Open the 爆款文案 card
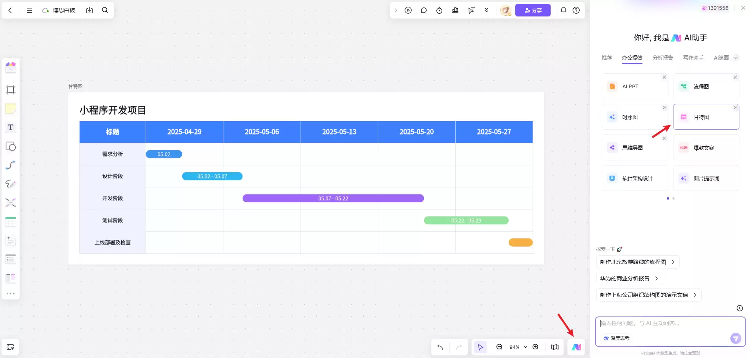Image resolution: width=750 pixels, height=358 pixels. coord(706,147)
